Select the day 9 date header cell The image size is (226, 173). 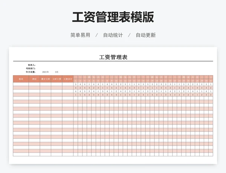[x=112, y=81]
